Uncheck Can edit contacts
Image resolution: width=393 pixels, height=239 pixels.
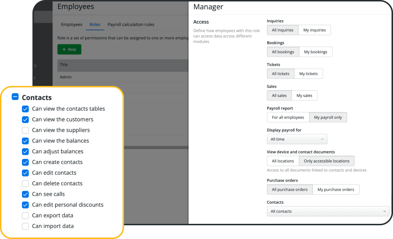[x=25, y=173]
